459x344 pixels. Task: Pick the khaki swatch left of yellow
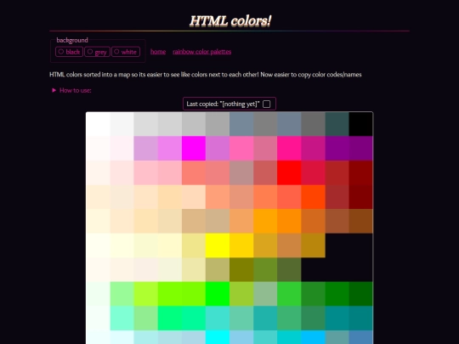(194, 245)
